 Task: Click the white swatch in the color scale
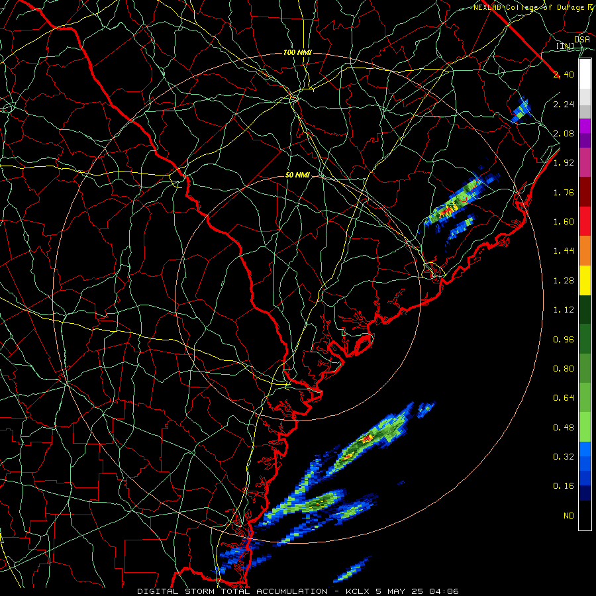click(585, 74)
